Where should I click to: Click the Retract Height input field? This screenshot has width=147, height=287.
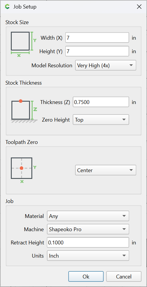pos(88,243)
